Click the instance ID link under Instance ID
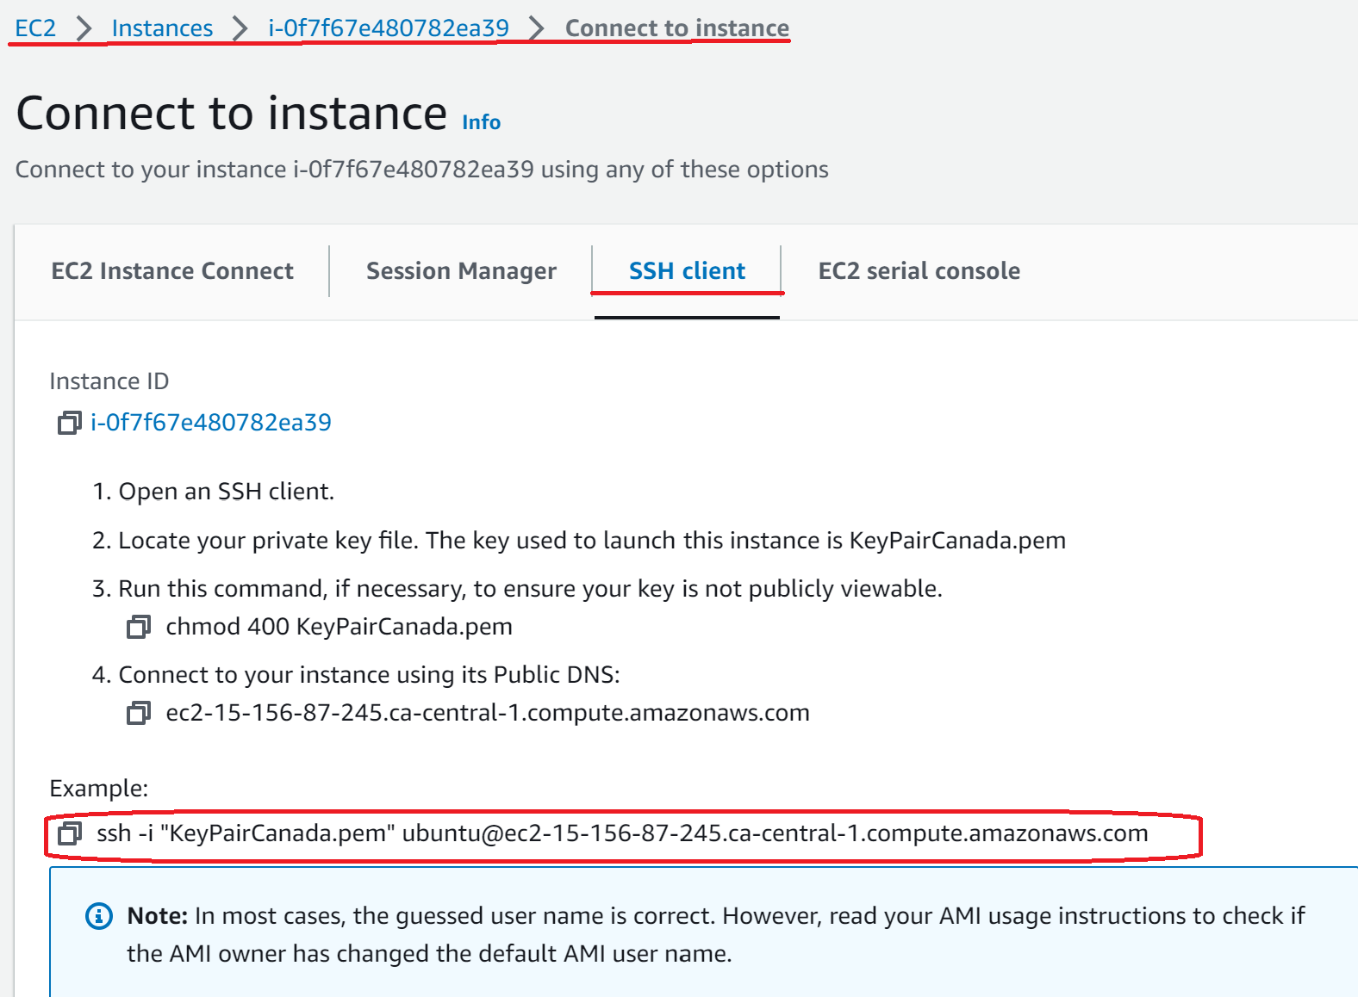1358x997 pixels. pos(211,423)
